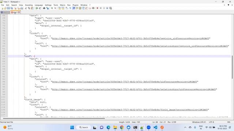Image resolution: width=234 pixels, height=131 pixels.
Task: Close the active new 1 tab
Action: pyautogui.click(x=19, y=12)
